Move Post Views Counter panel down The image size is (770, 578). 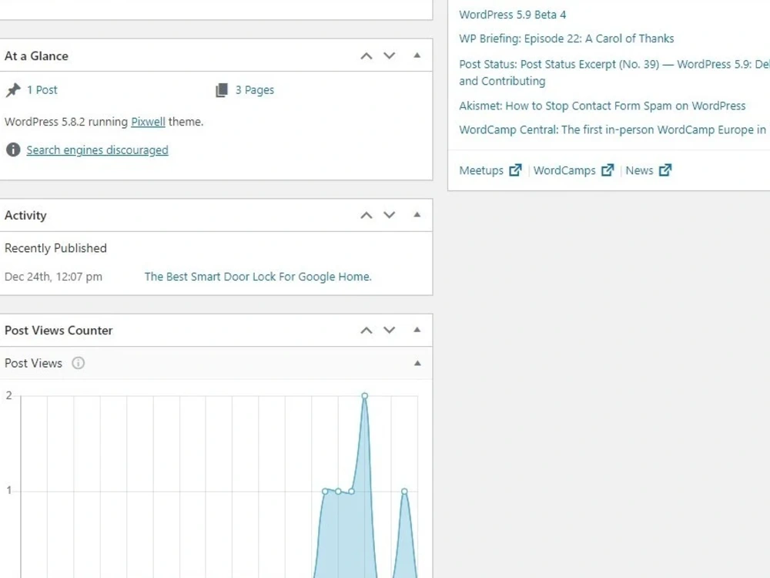click(390, 330)
